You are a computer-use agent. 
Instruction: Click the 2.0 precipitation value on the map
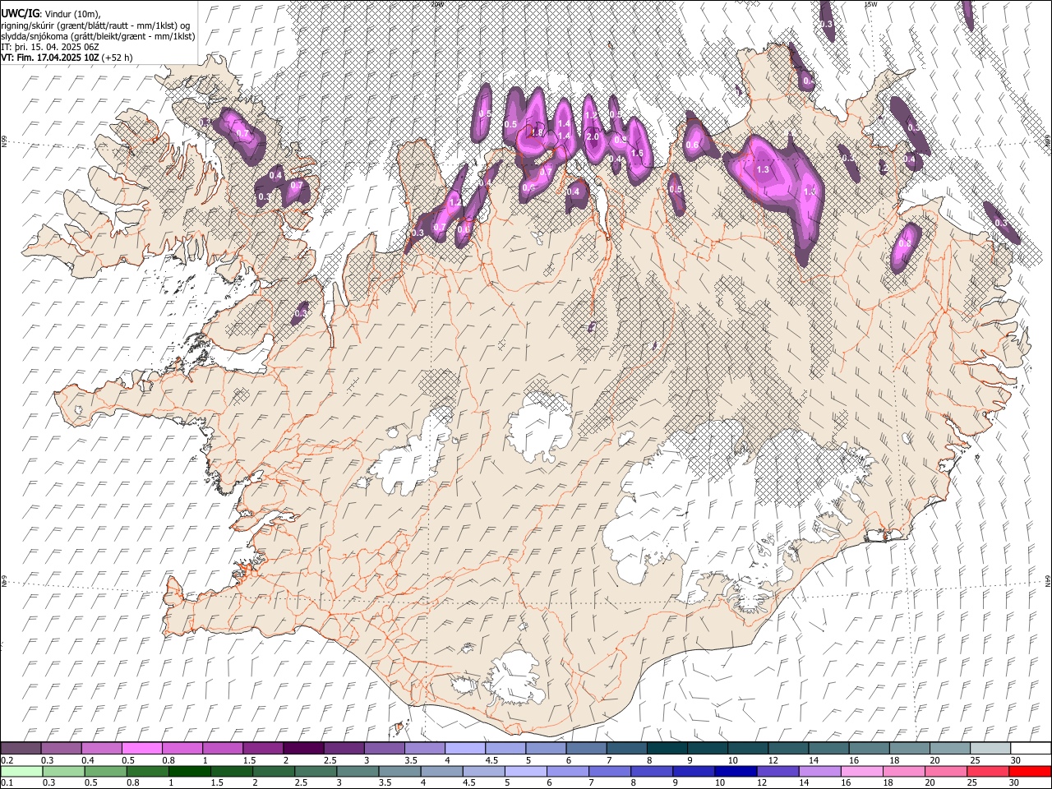click(x=593, y=137)
